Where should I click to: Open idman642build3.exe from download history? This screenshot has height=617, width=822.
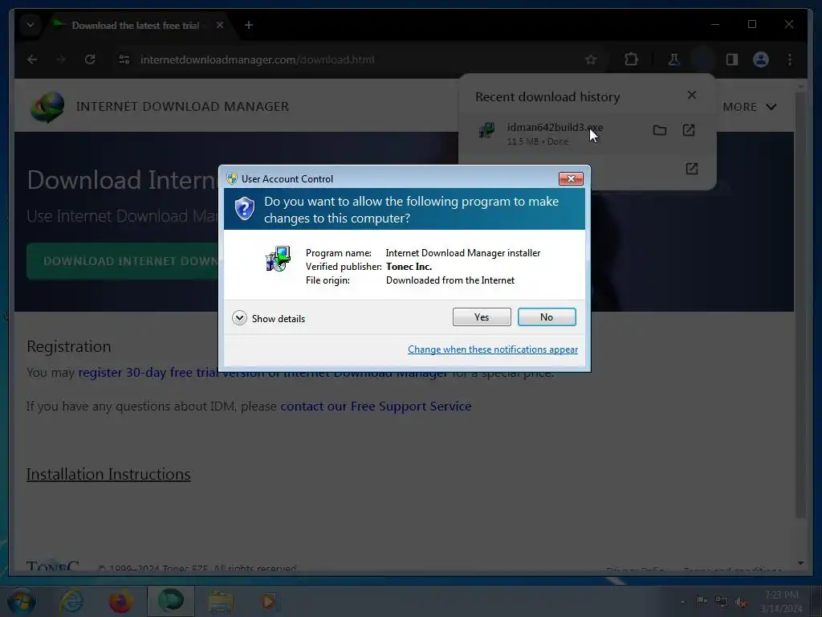coord(689,130)
